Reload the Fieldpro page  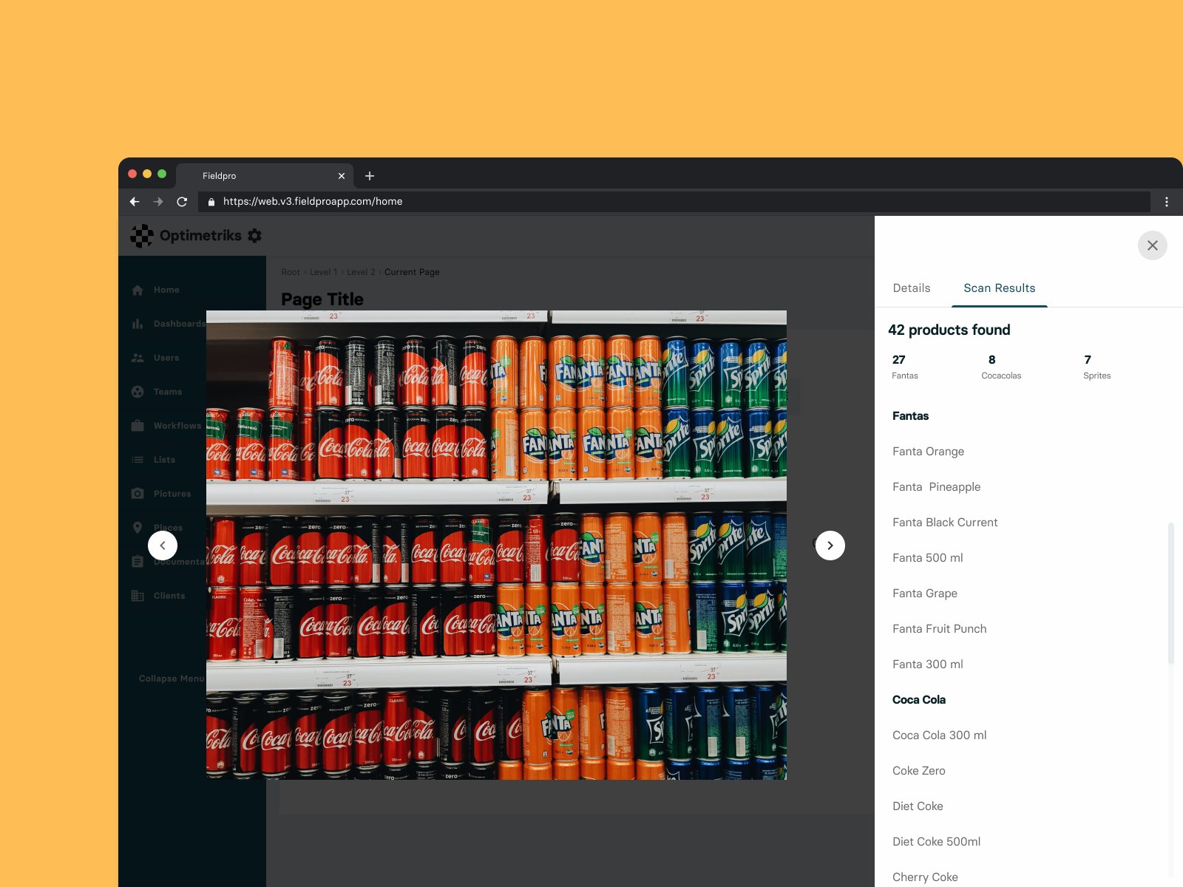click(182, 202)
